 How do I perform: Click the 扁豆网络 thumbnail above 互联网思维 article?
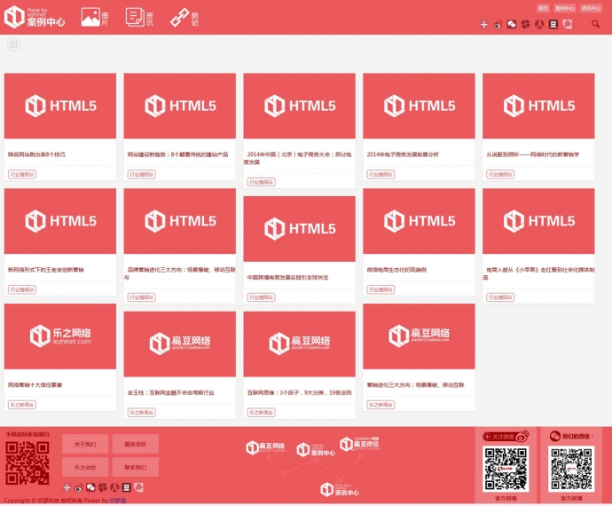point(300,344)
